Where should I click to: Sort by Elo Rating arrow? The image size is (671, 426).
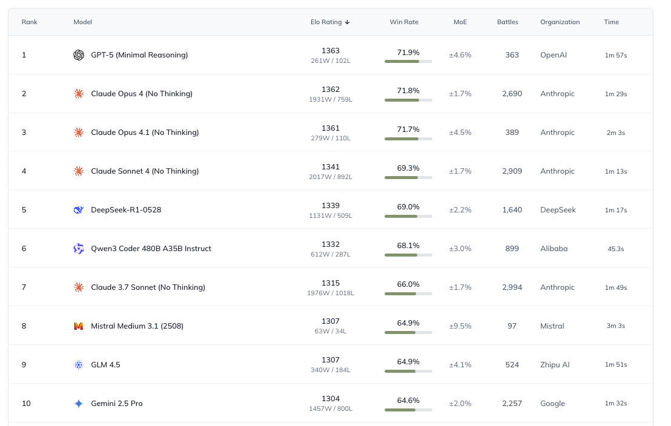pos(347,22)
